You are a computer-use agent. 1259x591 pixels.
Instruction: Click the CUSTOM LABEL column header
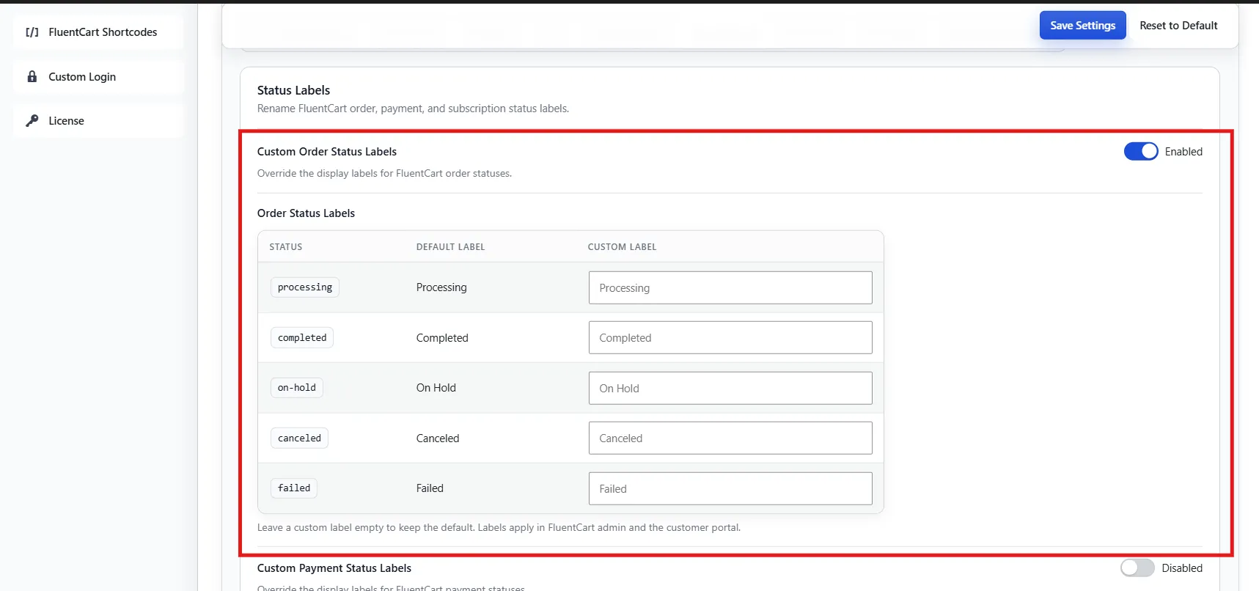pos(623,247)
